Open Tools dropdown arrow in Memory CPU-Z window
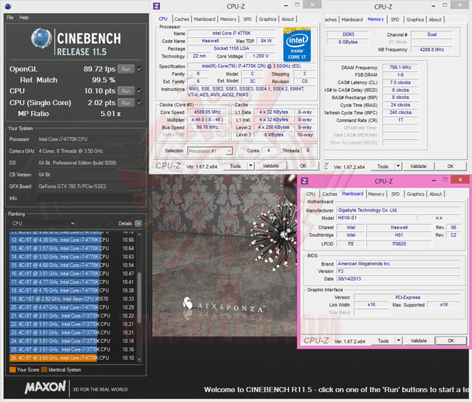The height and width of the screenshot is (402, 472). pos(399,167)
